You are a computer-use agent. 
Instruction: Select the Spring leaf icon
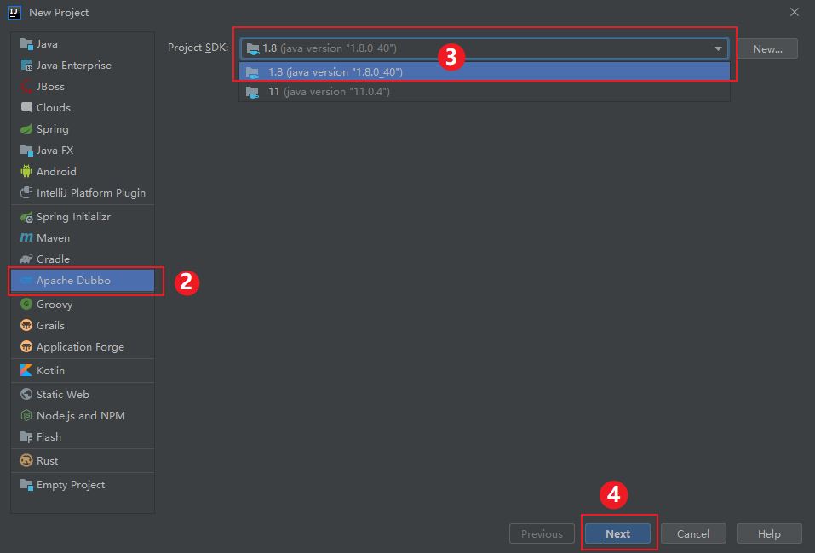tap(26, 128)
